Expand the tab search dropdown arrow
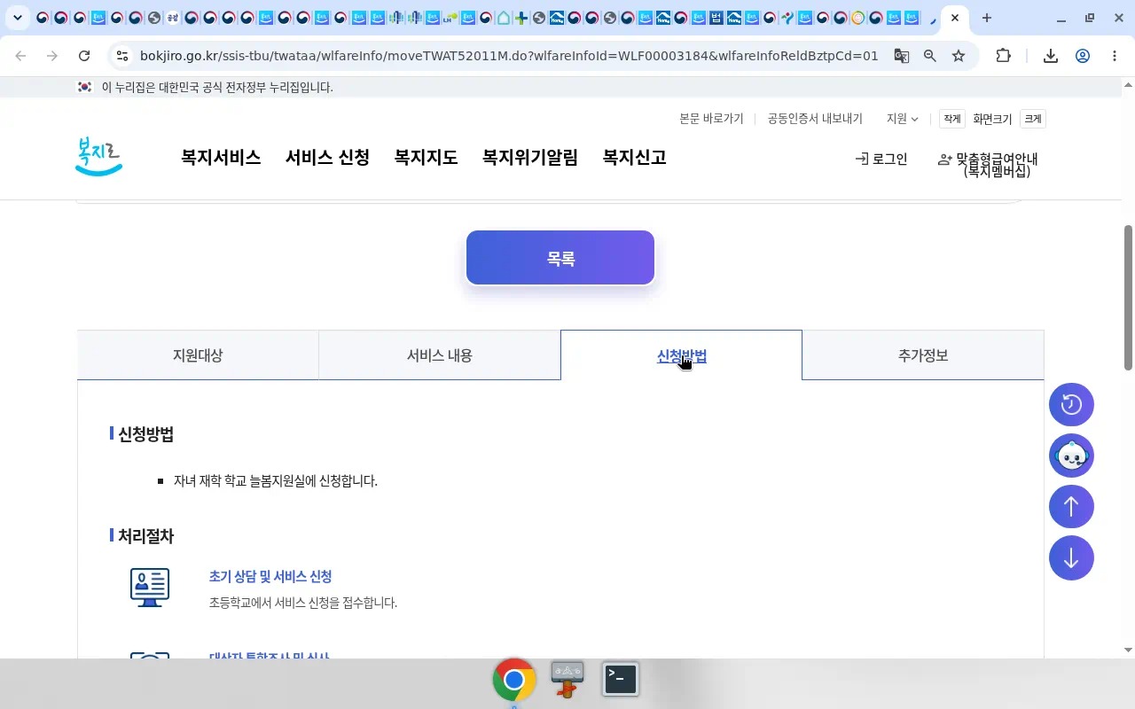This screenshot has height=709, width=1135. (x=17, y=18)
